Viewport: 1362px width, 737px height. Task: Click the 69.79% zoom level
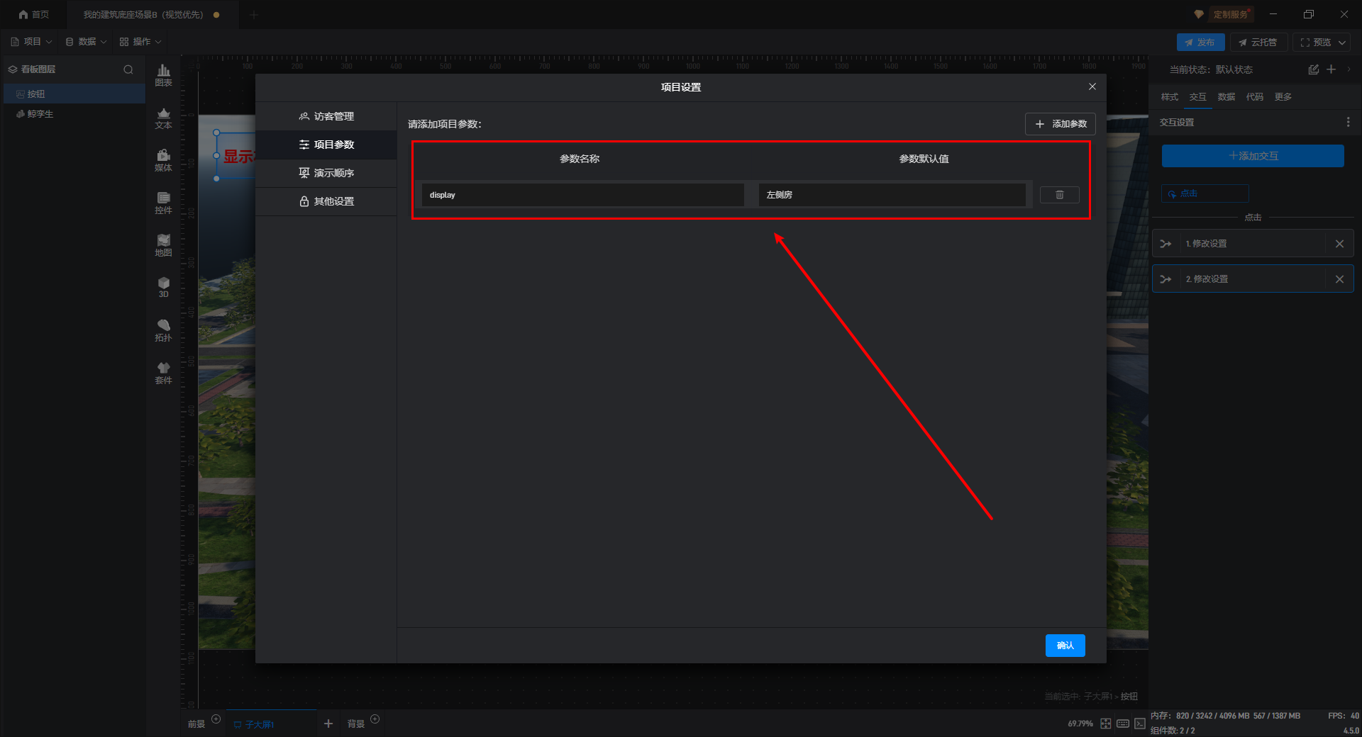(1080, 724)
